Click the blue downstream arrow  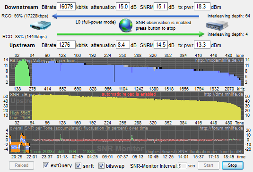125,16
